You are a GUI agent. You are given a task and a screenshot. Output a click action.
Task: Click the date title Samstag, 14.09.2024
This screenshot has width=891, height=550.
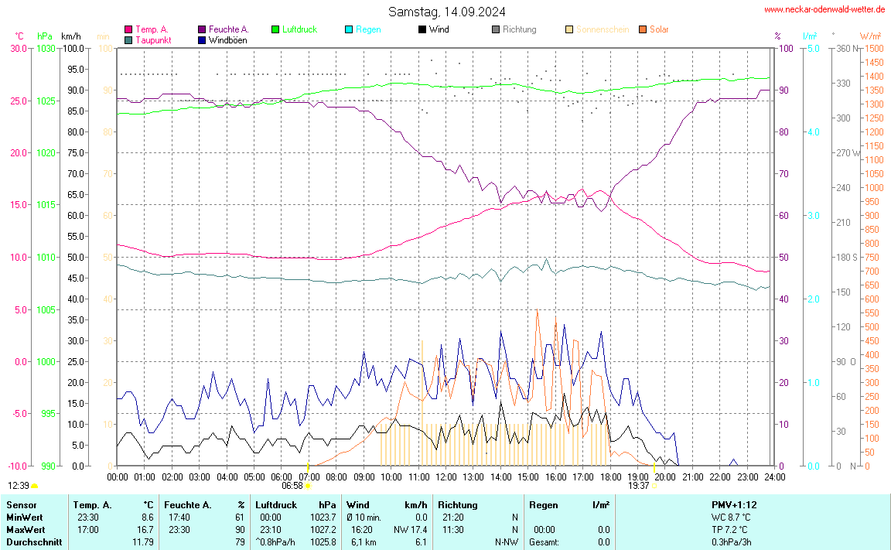(447, 12)
